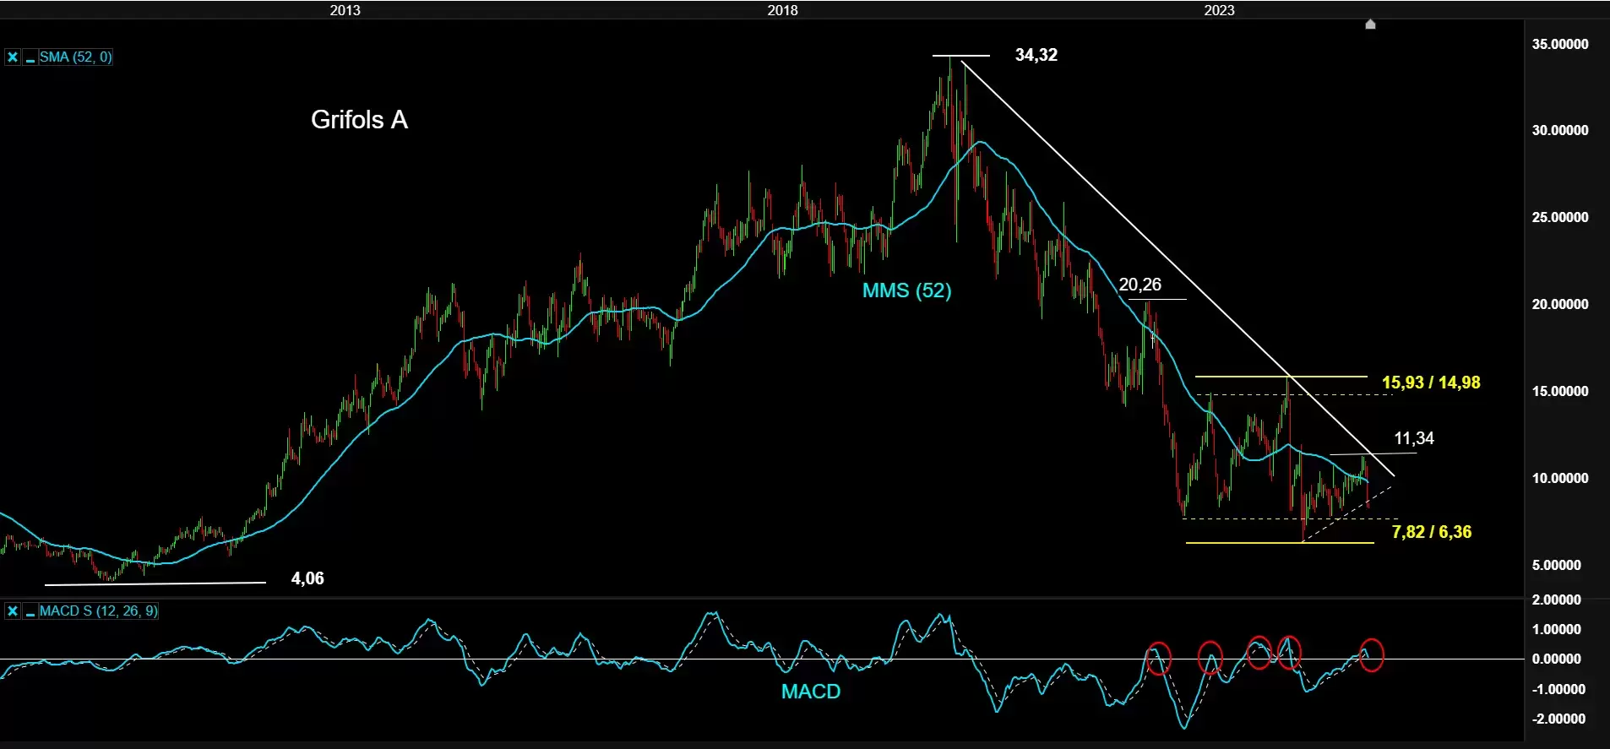Select the 2018 label on time axis
1610x749 pixels.
click(782, 10)
